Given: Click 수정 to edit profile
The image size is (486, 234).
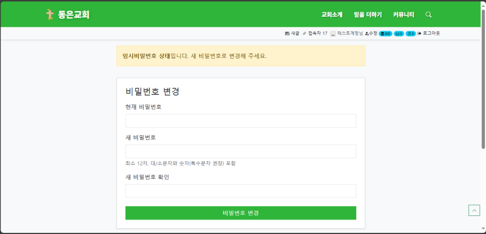Looking at the screenshot, I should (371, 34).
